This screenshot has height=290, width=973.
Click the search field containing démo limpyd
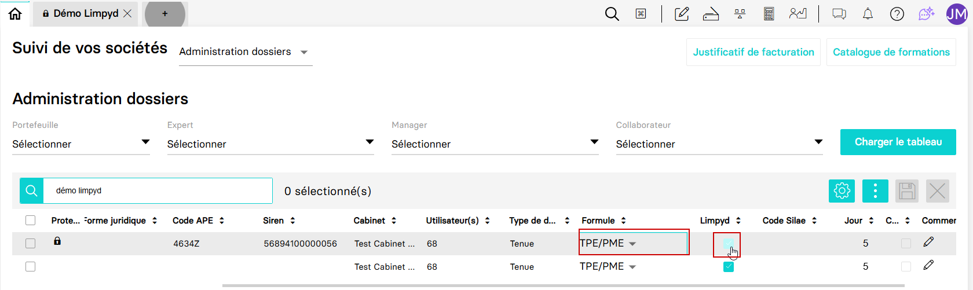pos(158,190)
